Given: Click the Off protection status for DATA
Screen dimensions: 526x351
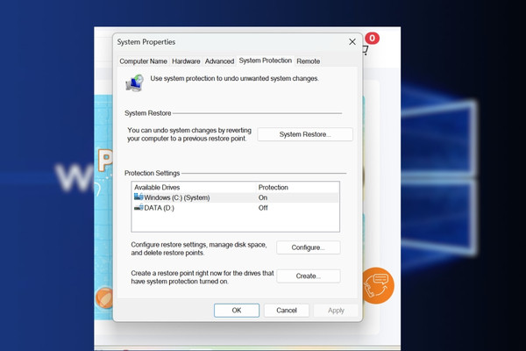Looking at the screenshot, I should pos(263,208).
